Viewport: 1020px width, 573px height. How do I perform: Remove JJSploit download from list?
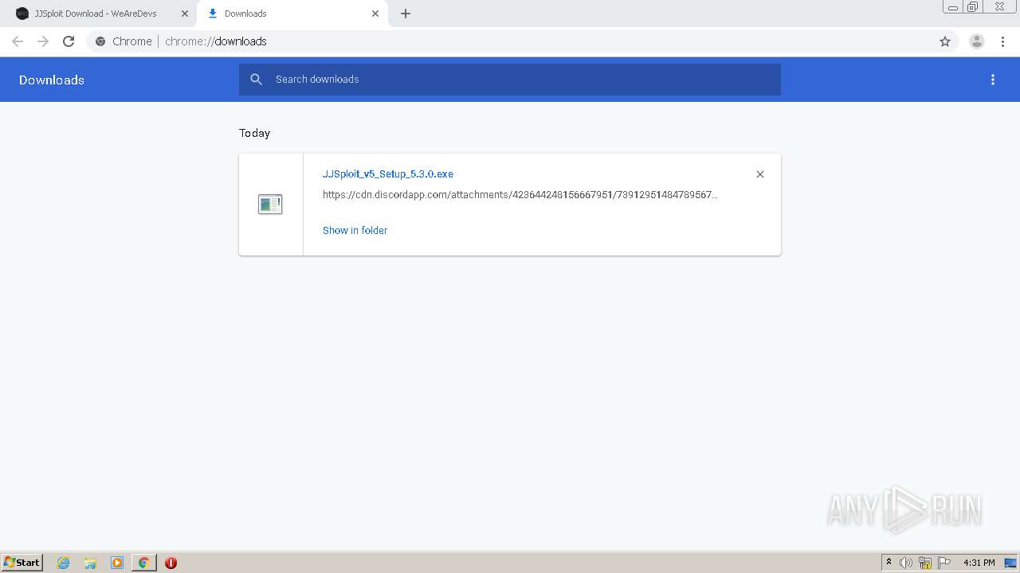click(760, 174)
